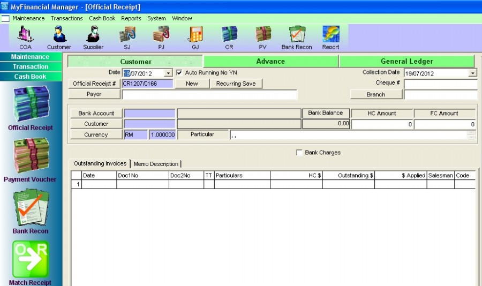Click into the Payor text field
The width and height of the screenshot is (482, 286).
(x=209, y=94)
